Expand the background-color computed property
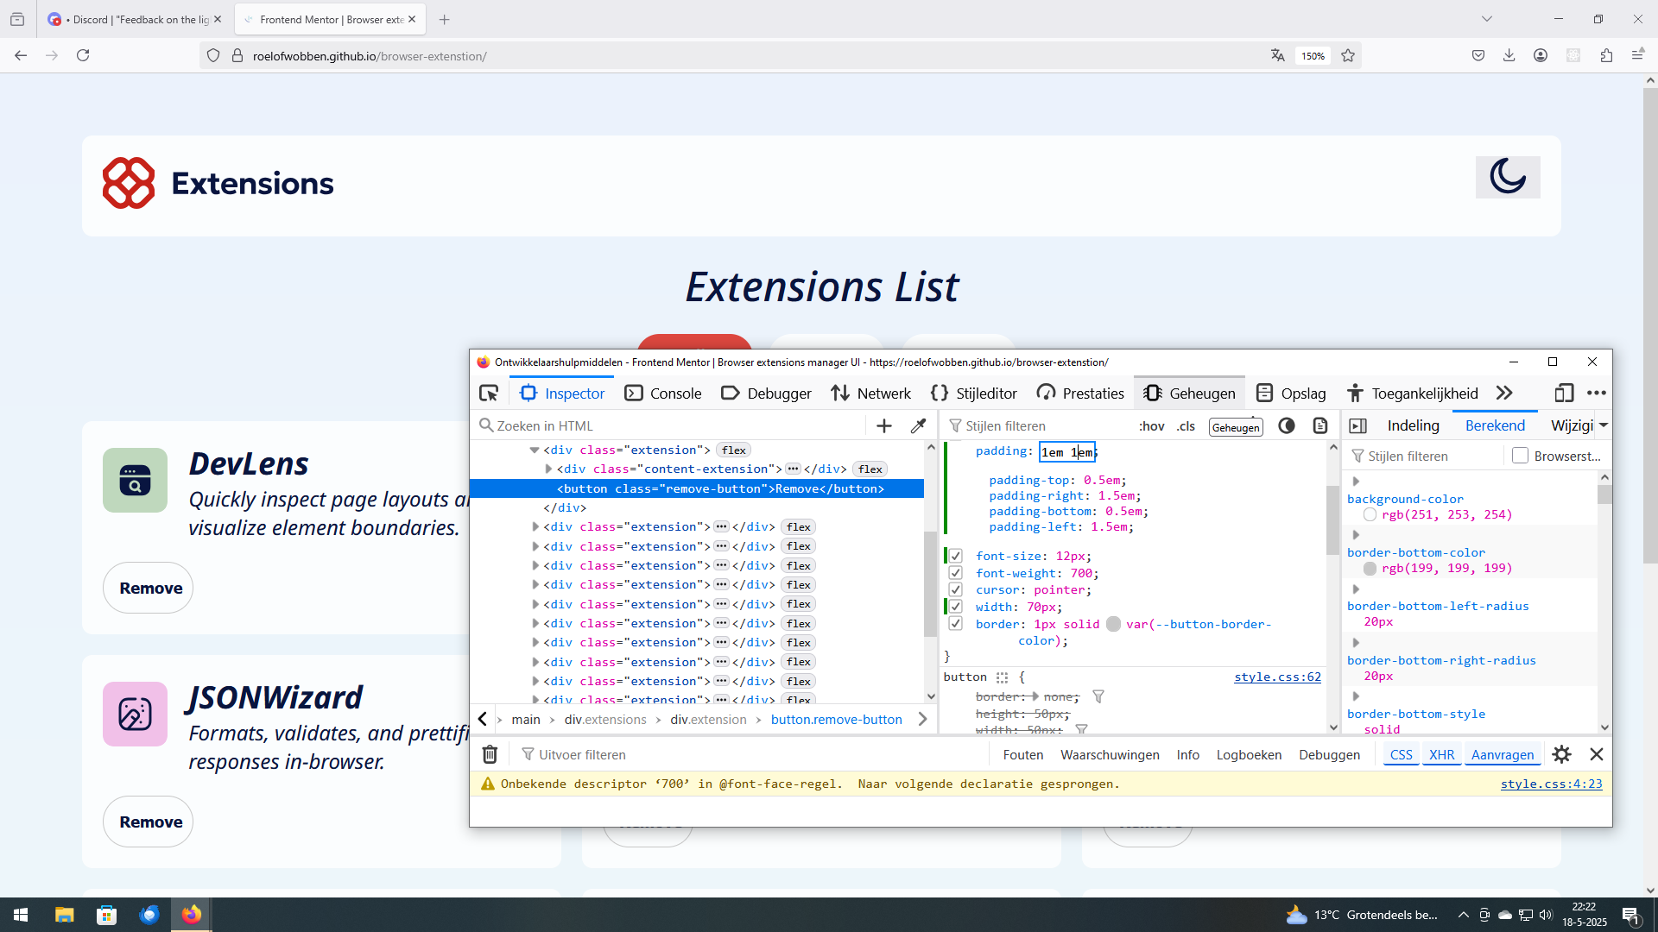 [x=1356, y=482]
